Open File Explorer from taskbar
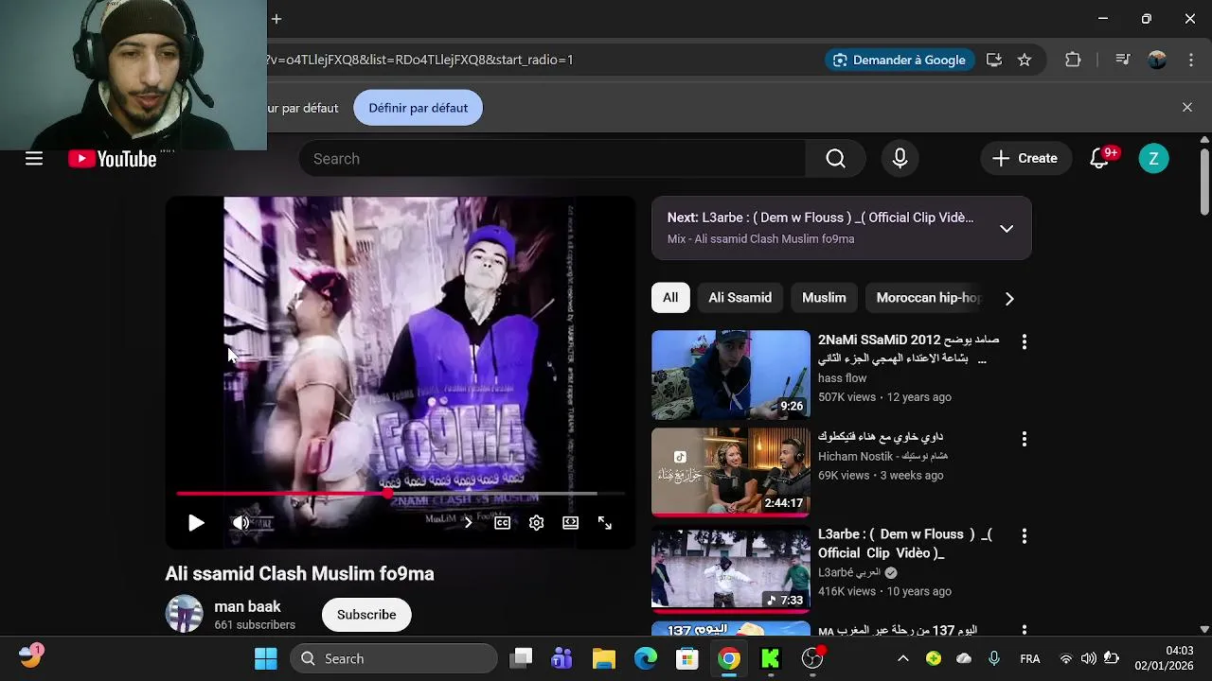This screenshot has height=681, width=1212. [x=604, y=658]
